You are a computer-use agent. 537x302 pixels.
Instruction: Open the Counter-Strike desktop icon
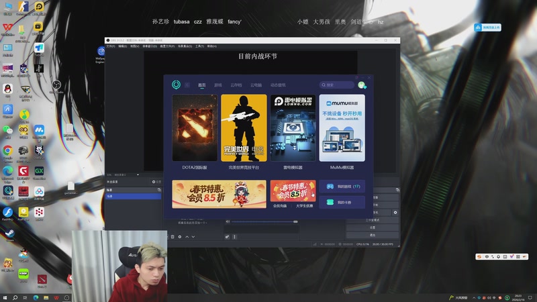point(23,8)
